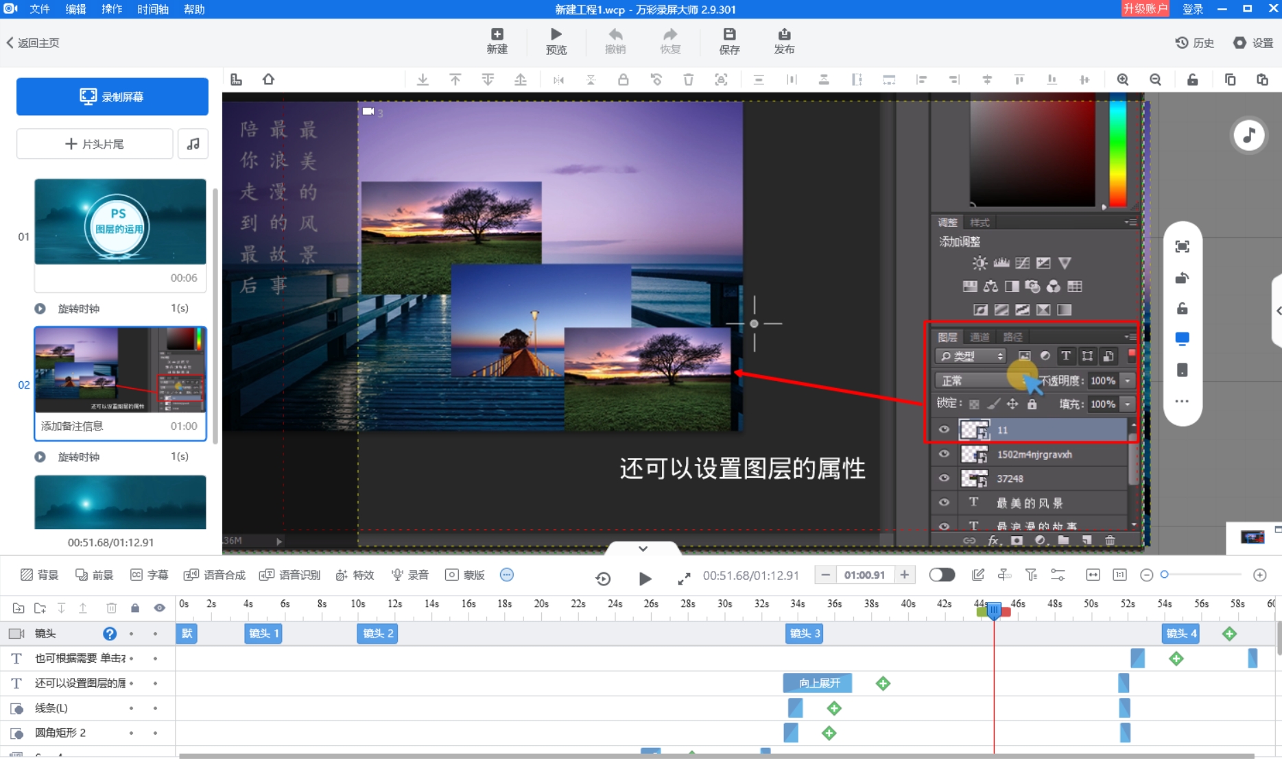This screenshot has width=1282, height=765.
Task: Click the music icon beside 片头片尾
Action: pos(193,144)
